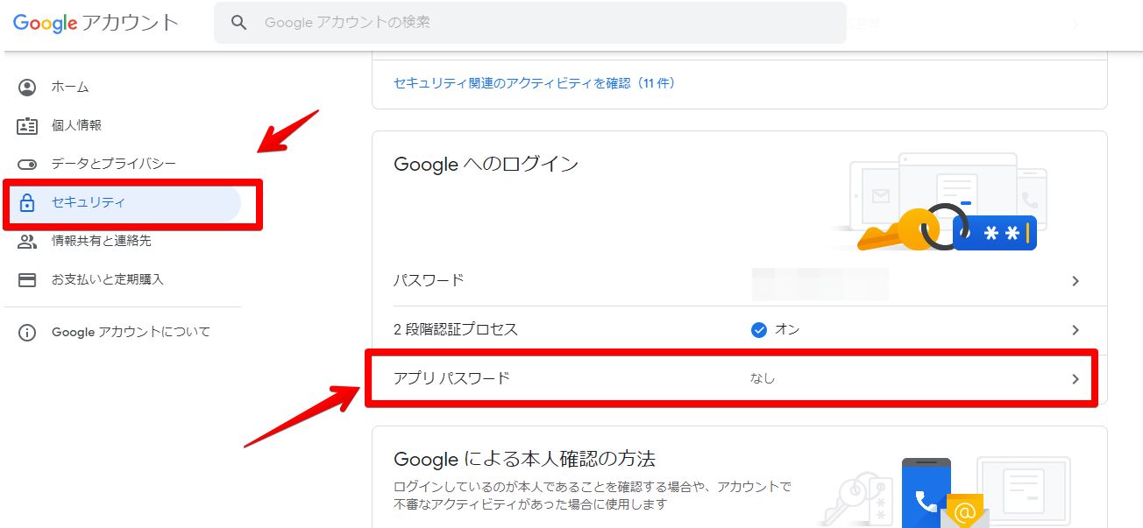Click the 情報共有と連絡先 people icon
The height and width of the screenshot is (528, 1143).
tap(28, 241)
